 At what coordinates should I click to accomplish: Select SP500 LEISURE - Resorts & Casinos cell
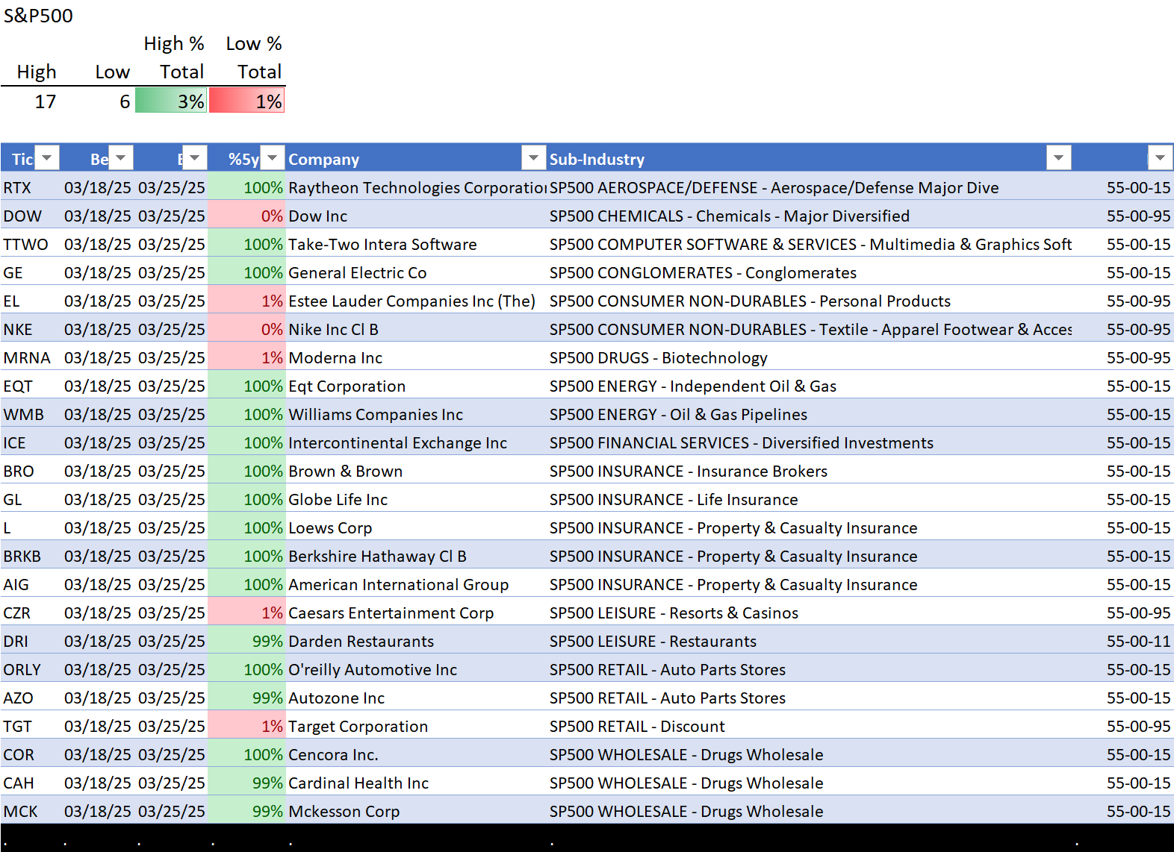click(x=810, y=613)
